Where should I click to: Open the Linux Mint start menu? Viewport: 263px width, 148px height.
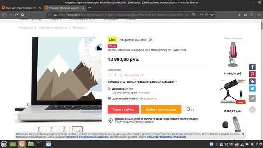coord(4,144)
